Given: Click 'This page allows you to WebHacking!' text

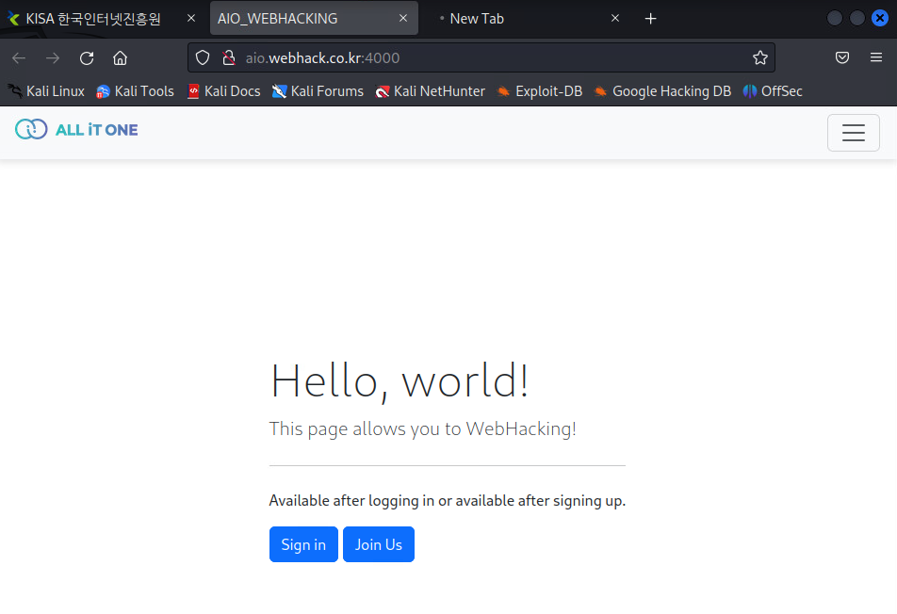Looking at the screenshot, I should coord(423,428).
